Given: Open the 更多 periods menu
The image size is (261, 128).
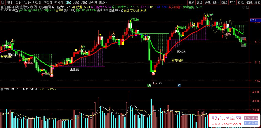Looking at the screenshot, I should tap(103, 2).
